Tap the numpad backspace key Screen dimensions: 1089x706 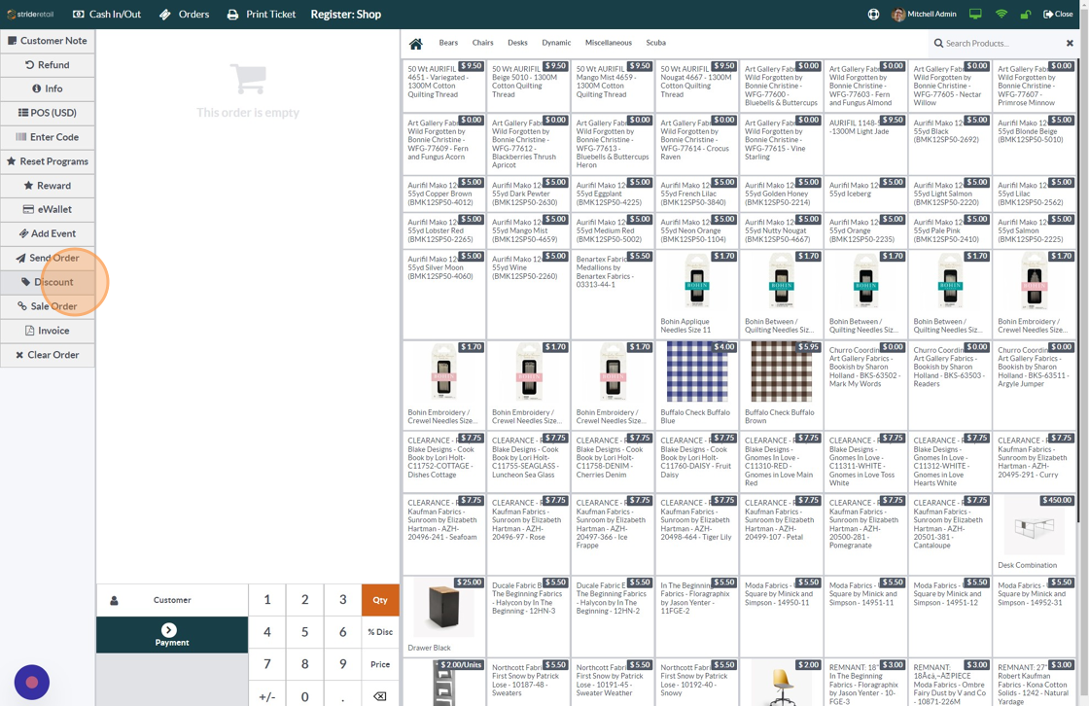[x=380, y=695]
